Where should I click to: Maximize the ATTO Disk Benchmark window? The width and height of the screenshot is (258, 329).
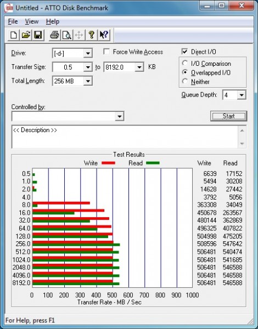pyautogui.click(x=221, y=6)
